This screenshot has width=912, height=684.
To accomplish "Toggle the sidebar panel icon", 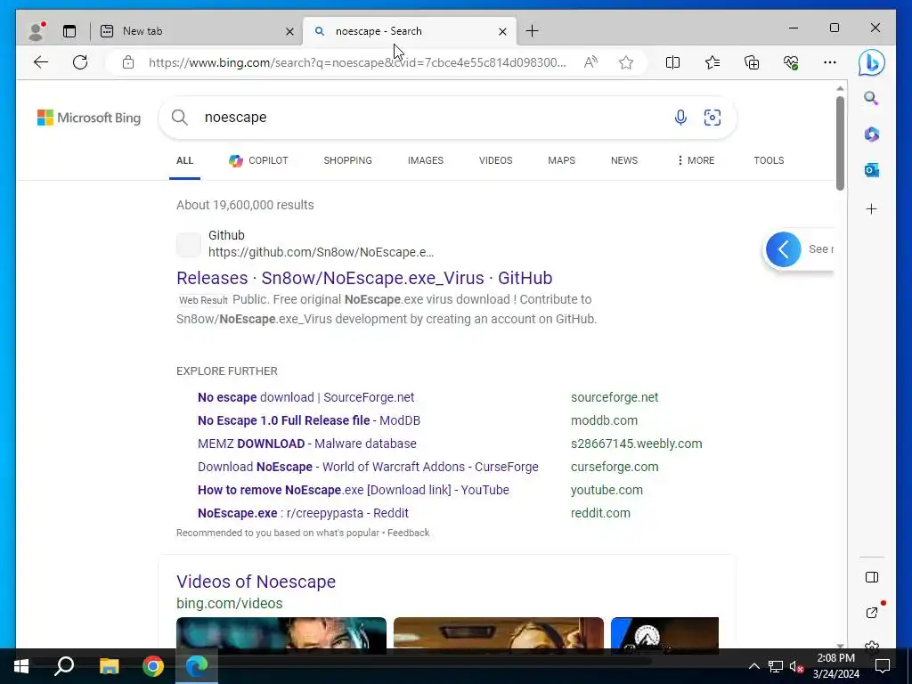I will coord(871,577).
